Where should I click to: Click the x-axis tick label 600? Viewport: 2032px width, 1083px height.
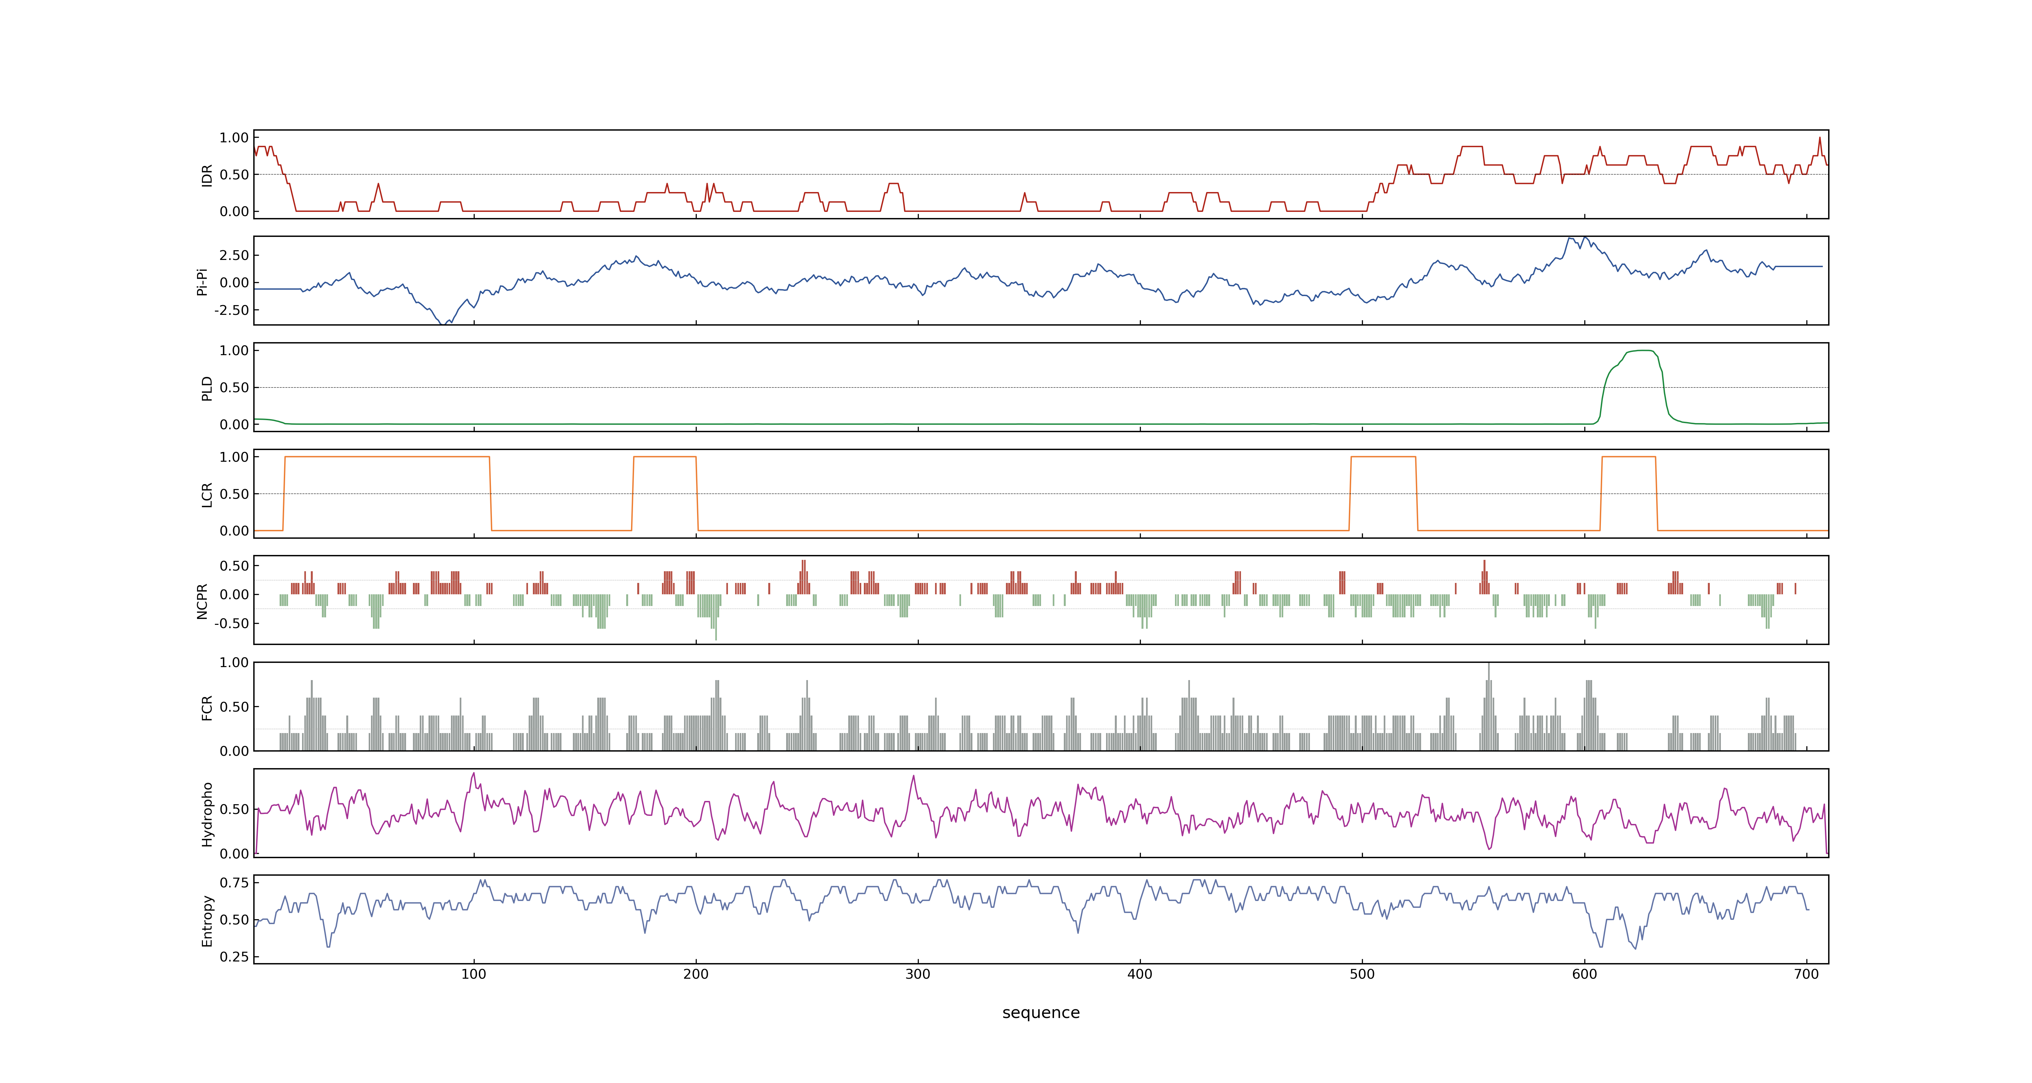[1585, 974]
